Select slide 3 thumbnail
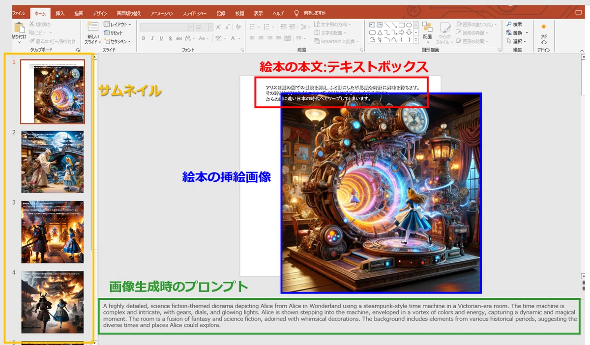Image resolution: width=590 pixels, height=345 pixels. 52,232
